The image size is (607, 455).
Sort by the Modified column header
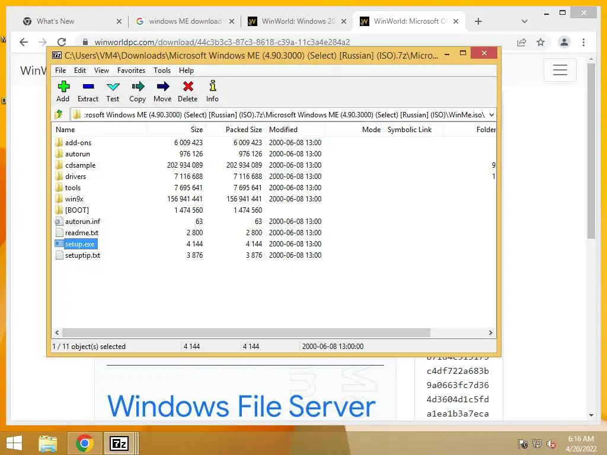(x=295, y=130)
